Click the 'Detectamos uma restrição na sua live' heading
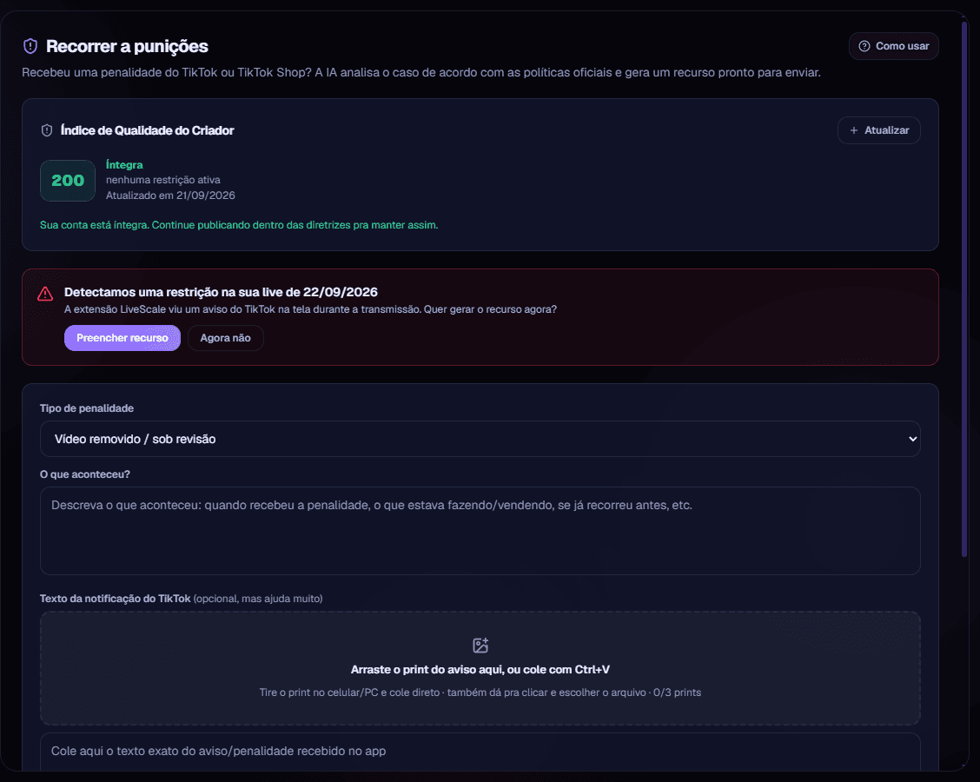980x782 pixels. [x=221, y=292]
